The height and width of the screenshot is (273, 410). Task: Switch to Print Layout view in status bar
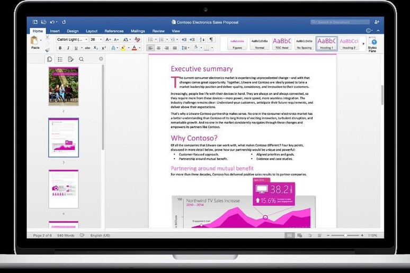click(289, 235)
